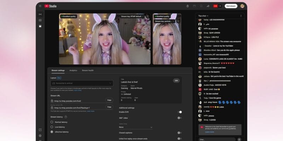283x141 pixels.
Task: Open the Stream section in left sidebar
Action: click(40, 14)
